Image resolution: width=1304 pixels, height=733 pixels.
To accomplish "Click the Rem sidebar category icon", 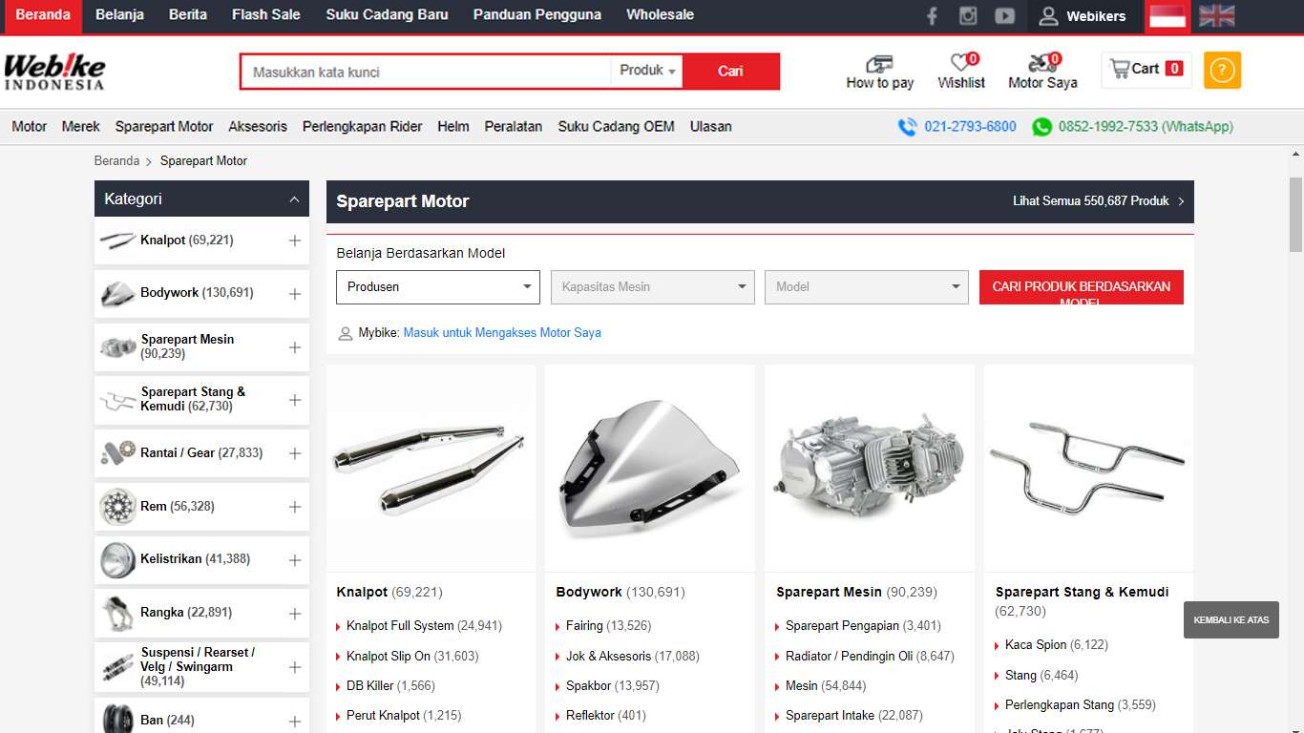I will tap(117, 507).
